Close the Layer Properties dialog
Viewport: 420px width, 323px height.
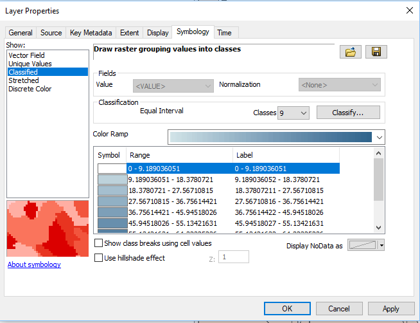point(409,10)
